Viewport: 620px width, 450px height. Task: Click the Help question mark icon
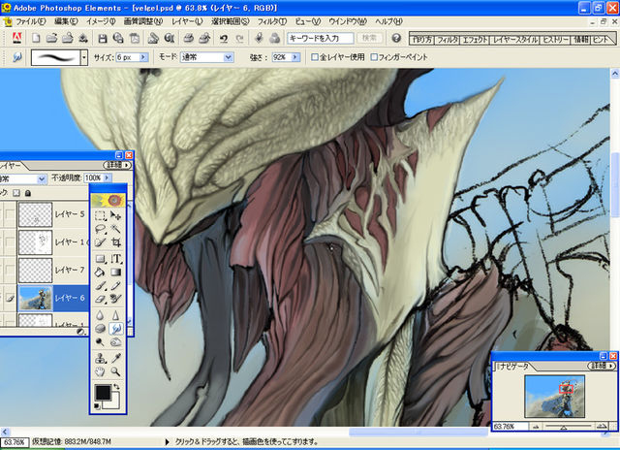pyautogui.click(x=396, y=38)
